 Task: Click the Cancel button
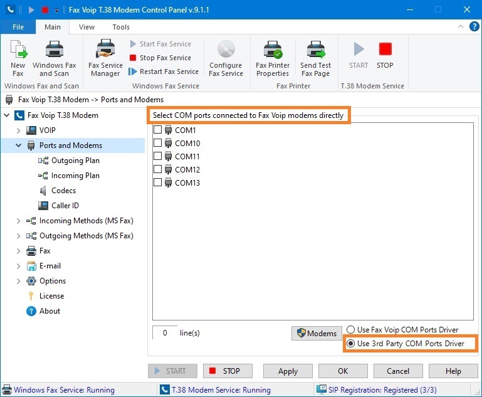398,371
